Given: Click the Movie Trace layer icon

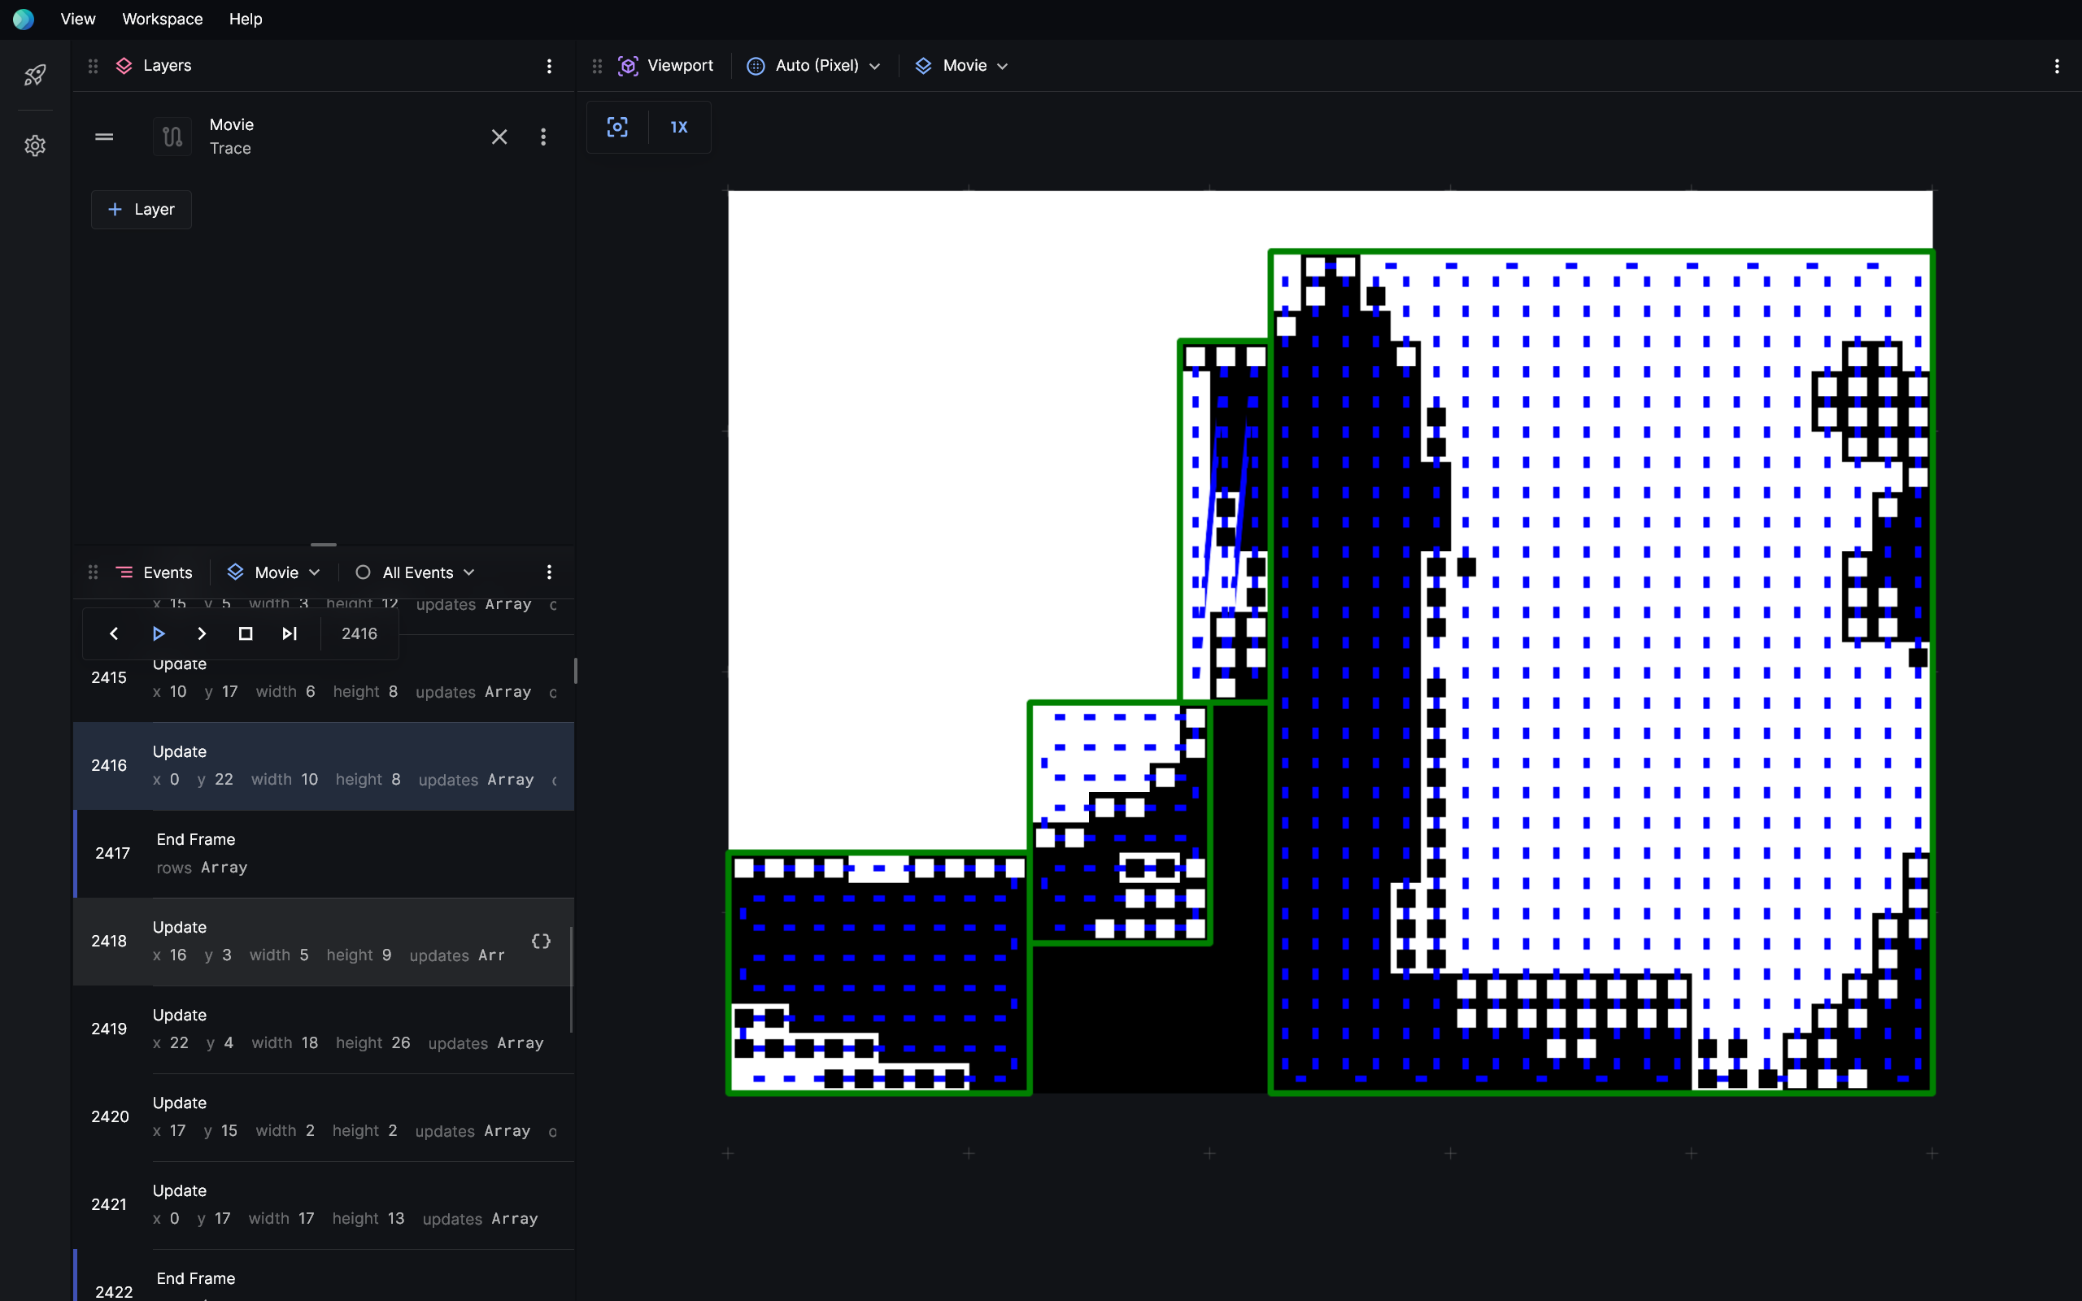Looking at the screenshot, I should [x=172, y=137].
